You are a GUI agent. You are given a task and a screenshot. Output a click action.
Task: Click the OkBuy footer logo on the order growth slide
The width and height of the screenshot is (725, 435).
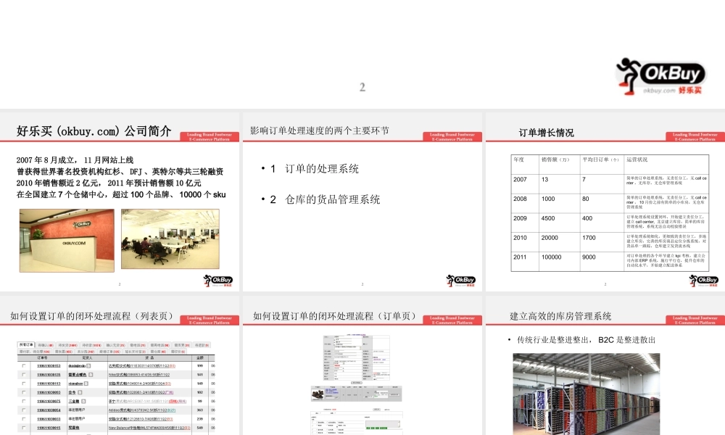pos(702,279)
